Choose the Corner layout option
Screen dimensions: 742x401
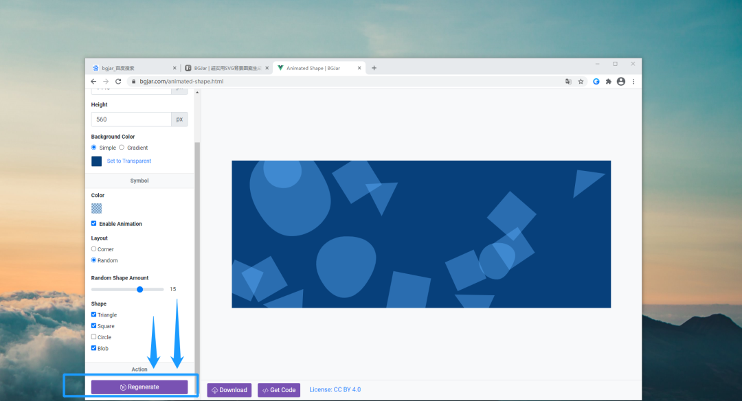94,249
